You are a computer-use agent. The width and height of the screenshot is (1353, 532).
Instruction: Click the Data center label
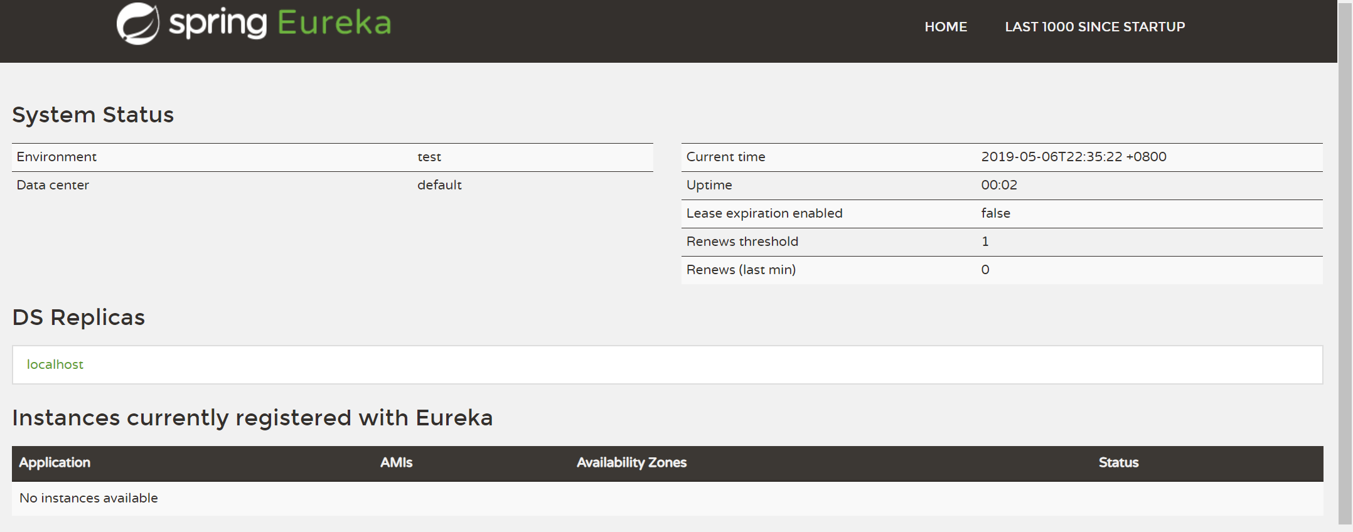point(53,185)
